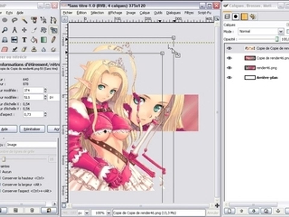The image size is (289, 217).
Task: Hide the top 'Copie de Copie de render' layer
Action: (x=229, y=48)
